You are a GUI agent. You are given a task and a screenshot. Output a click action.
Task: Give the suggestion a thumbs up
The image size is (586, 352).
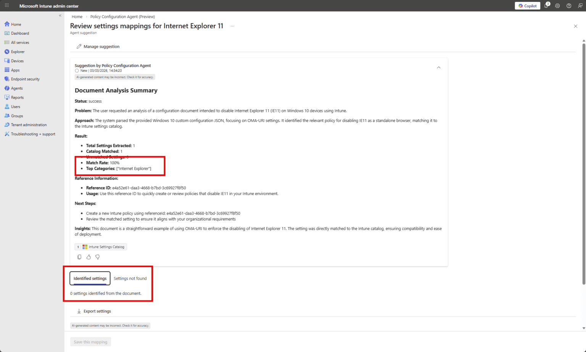tap(89, 257)
